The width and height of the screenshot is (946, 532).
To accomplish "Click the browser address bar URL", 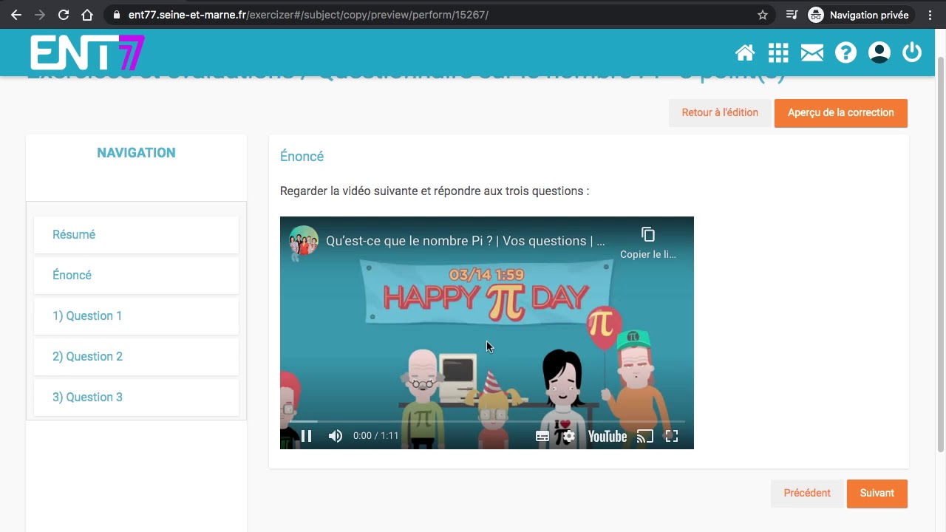I will click(308, 15).
